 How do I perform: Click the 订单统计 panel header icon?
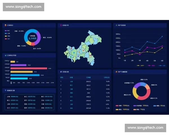5,25
